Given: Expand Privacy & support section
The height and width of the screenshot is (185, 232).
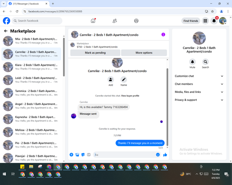Looking at the screenshot, I should 199,100.
